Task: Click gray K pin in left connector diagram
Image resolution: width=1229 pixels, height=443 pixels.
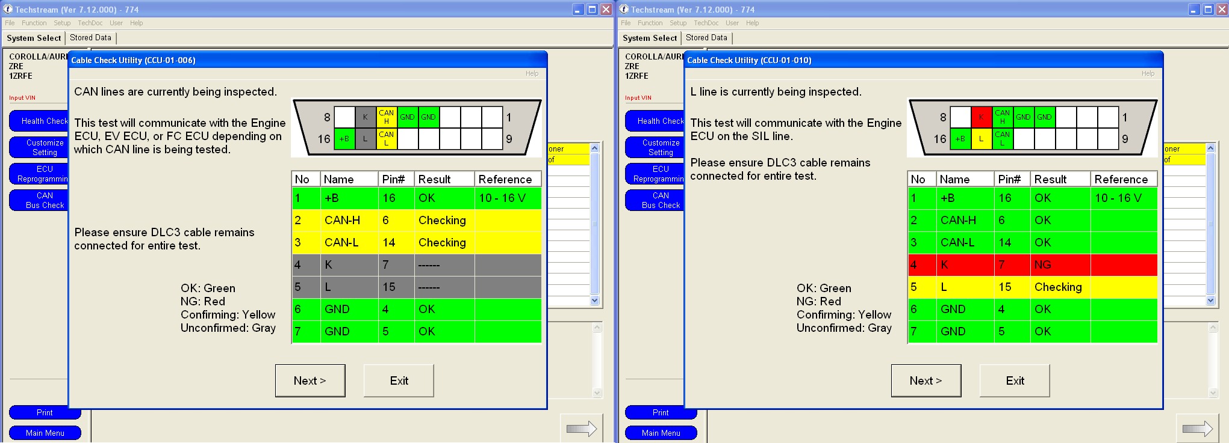Action: 365,117
